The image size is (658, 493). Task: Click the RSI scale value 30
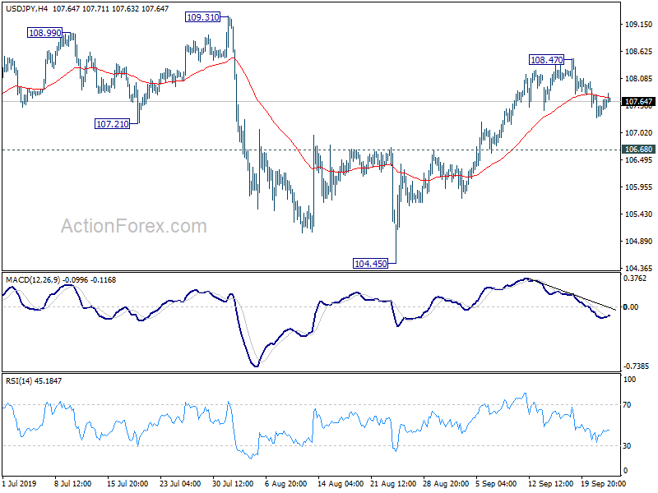point(627,445)
